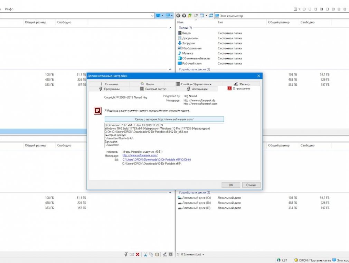This screenshot has width=349, height=263.
Task: Confirm the dialog with OK
Action: [x=231, y=185]
